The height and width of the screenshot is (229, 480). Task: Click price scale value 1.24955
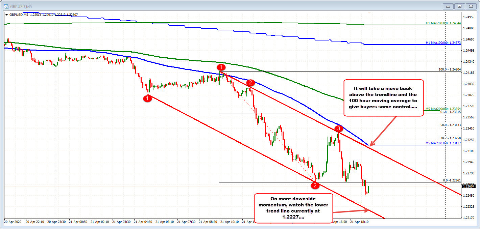point(469,17)
